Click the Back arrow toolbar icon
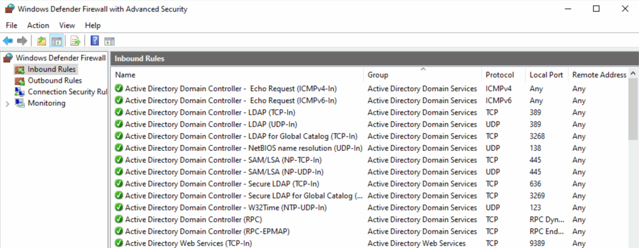 click(x=8, y=41)
